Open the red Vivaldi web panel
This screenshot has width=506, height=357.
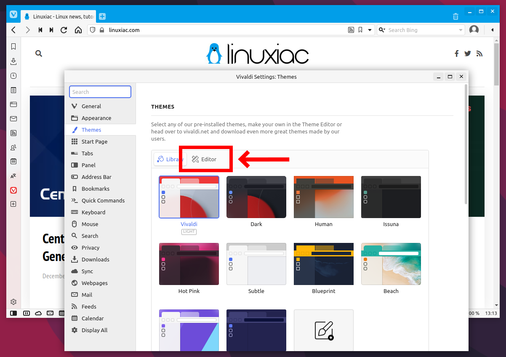tap(13, 190)
